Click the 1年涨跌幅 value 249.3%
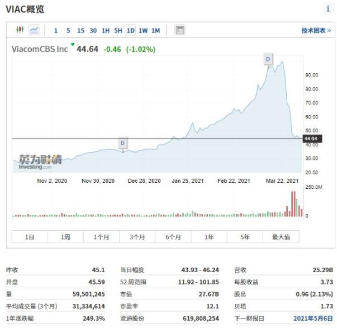337x328 pixels. 94,318
